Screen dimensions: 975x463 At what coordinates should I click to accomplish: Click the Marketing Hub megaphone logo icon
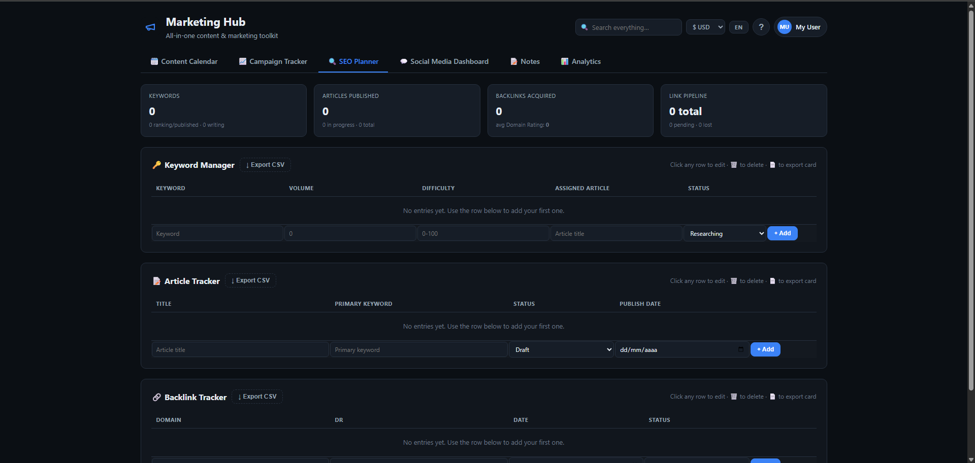click(x=150, y=27)
